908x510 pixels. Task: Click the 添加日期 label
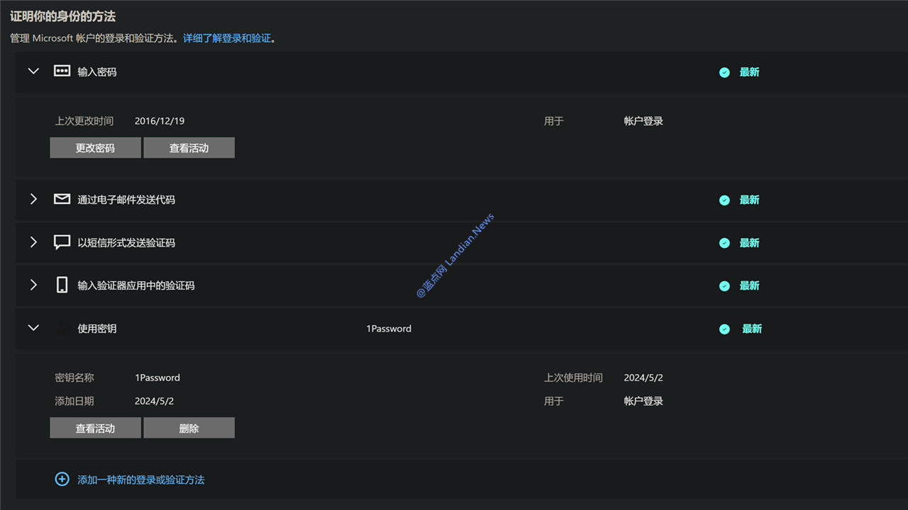(74, 401)
